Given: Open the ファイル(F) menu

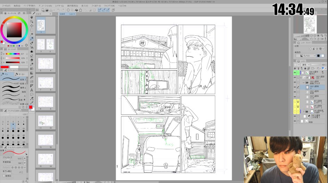Looking at the screenshot, I should [x=6, y=6].
